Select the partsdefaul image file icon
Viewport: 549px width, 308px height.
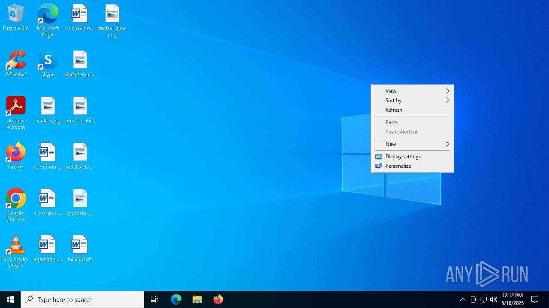[x=80, y=64]
